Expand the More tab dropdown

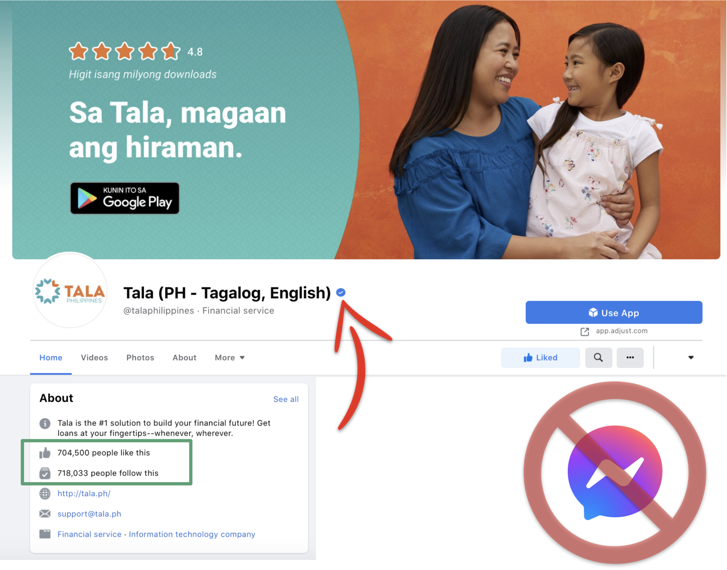[230, 358]
